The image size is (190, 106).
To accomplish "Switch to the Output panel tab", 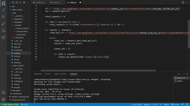I will pos(48,74).
